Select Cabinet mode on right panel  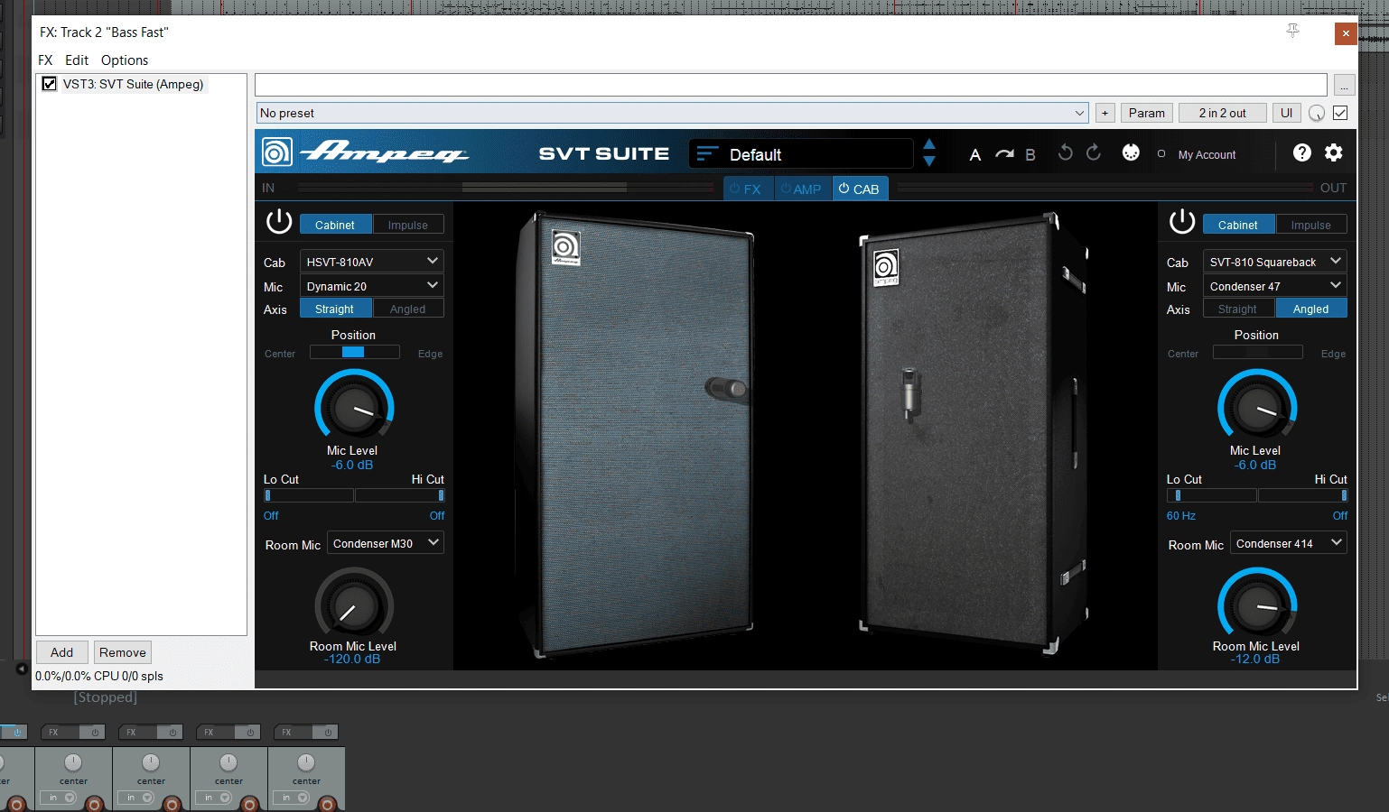click(1238, 225)
